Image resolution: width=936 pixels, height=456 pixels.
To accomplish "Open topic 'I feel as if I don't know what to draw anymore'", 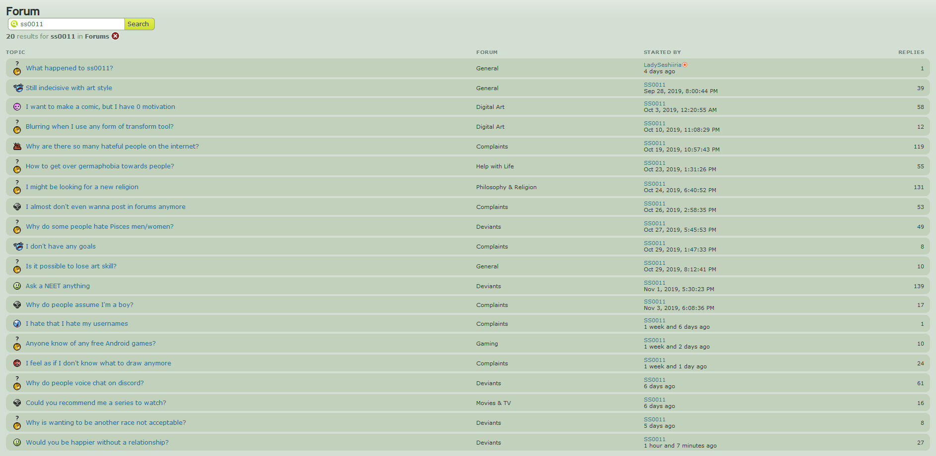I will pyautogui.click(x=98, y=363).
